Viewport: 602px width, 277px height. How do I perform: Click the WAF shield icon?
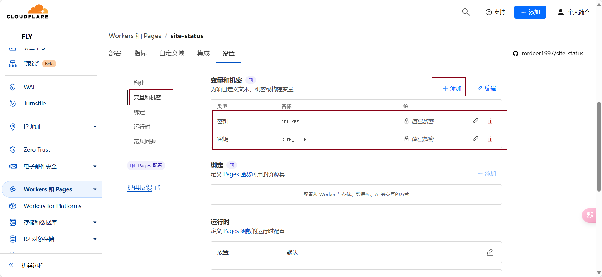[x=13, y=87]
